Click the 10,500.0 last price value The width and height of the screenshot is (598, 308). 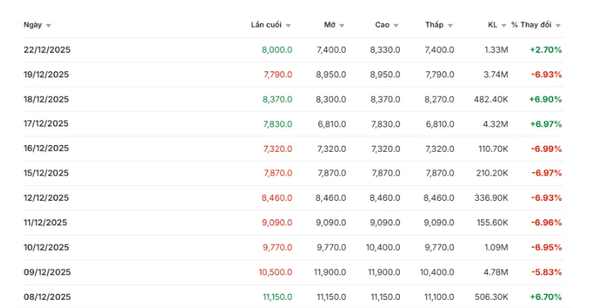(276, 272)
